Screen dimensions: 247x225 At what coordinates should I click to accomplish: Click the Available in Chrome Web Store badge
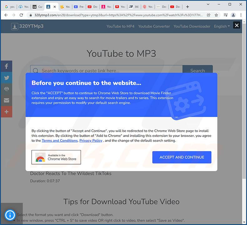coord(56,157)
